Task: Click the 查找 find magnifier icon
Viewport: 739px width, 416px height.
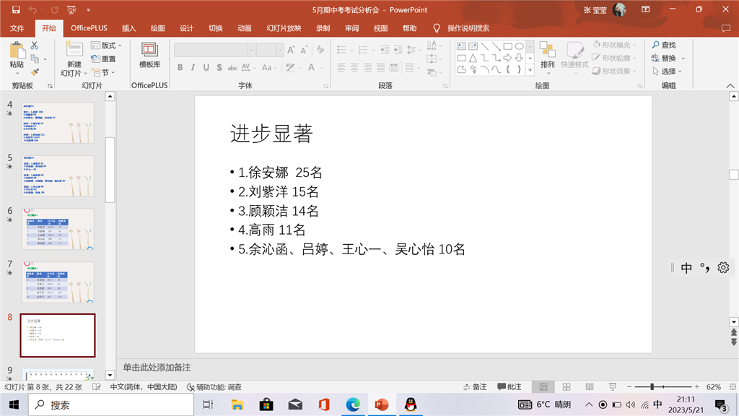Action: 656,45
